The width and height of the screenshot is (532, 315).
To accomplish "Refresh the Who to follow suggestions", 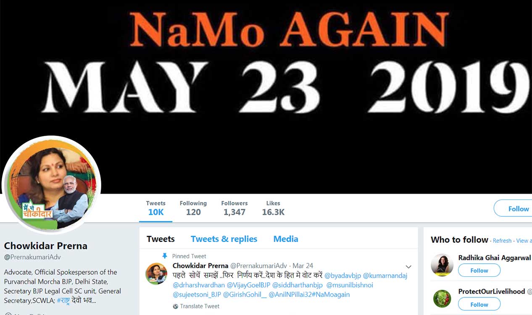I will coord(502,241).
